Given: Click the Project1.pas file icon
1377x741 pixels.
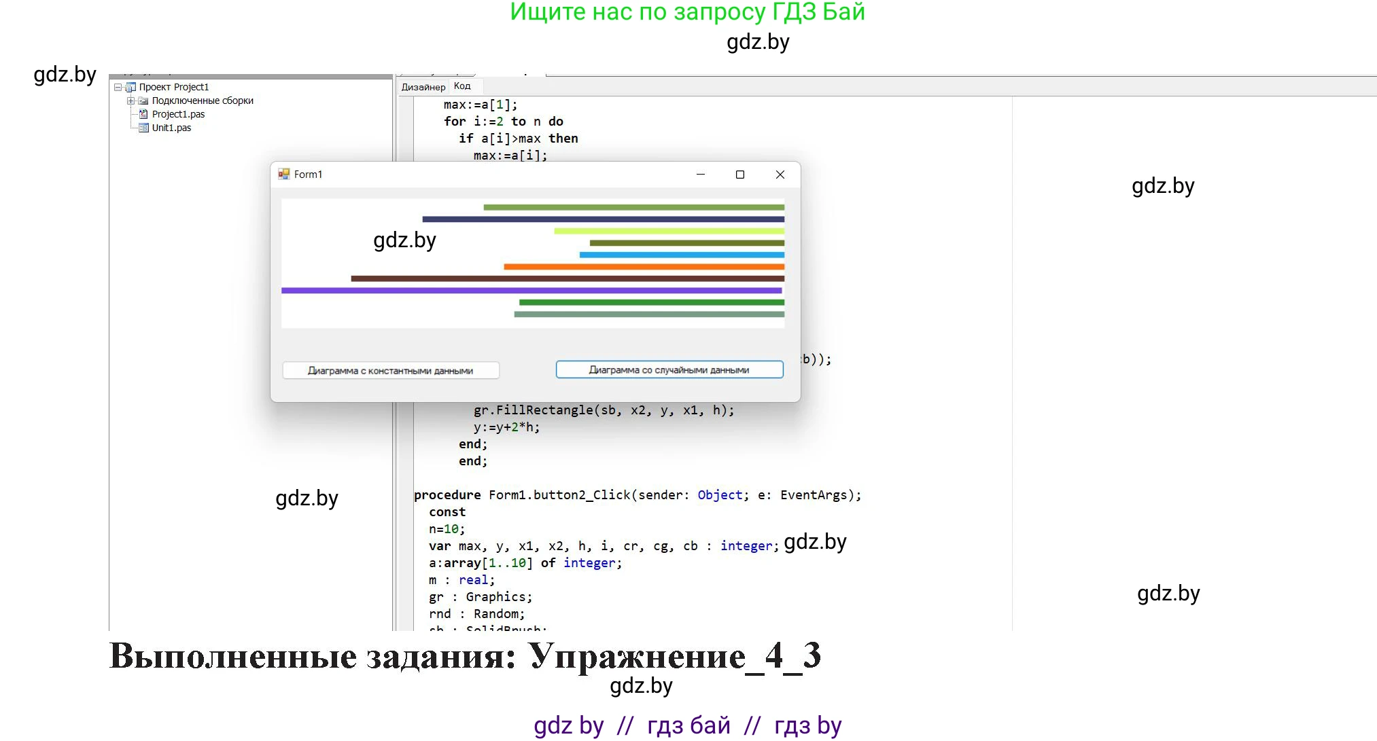Looking at the screenshot, I should point(143,114).
